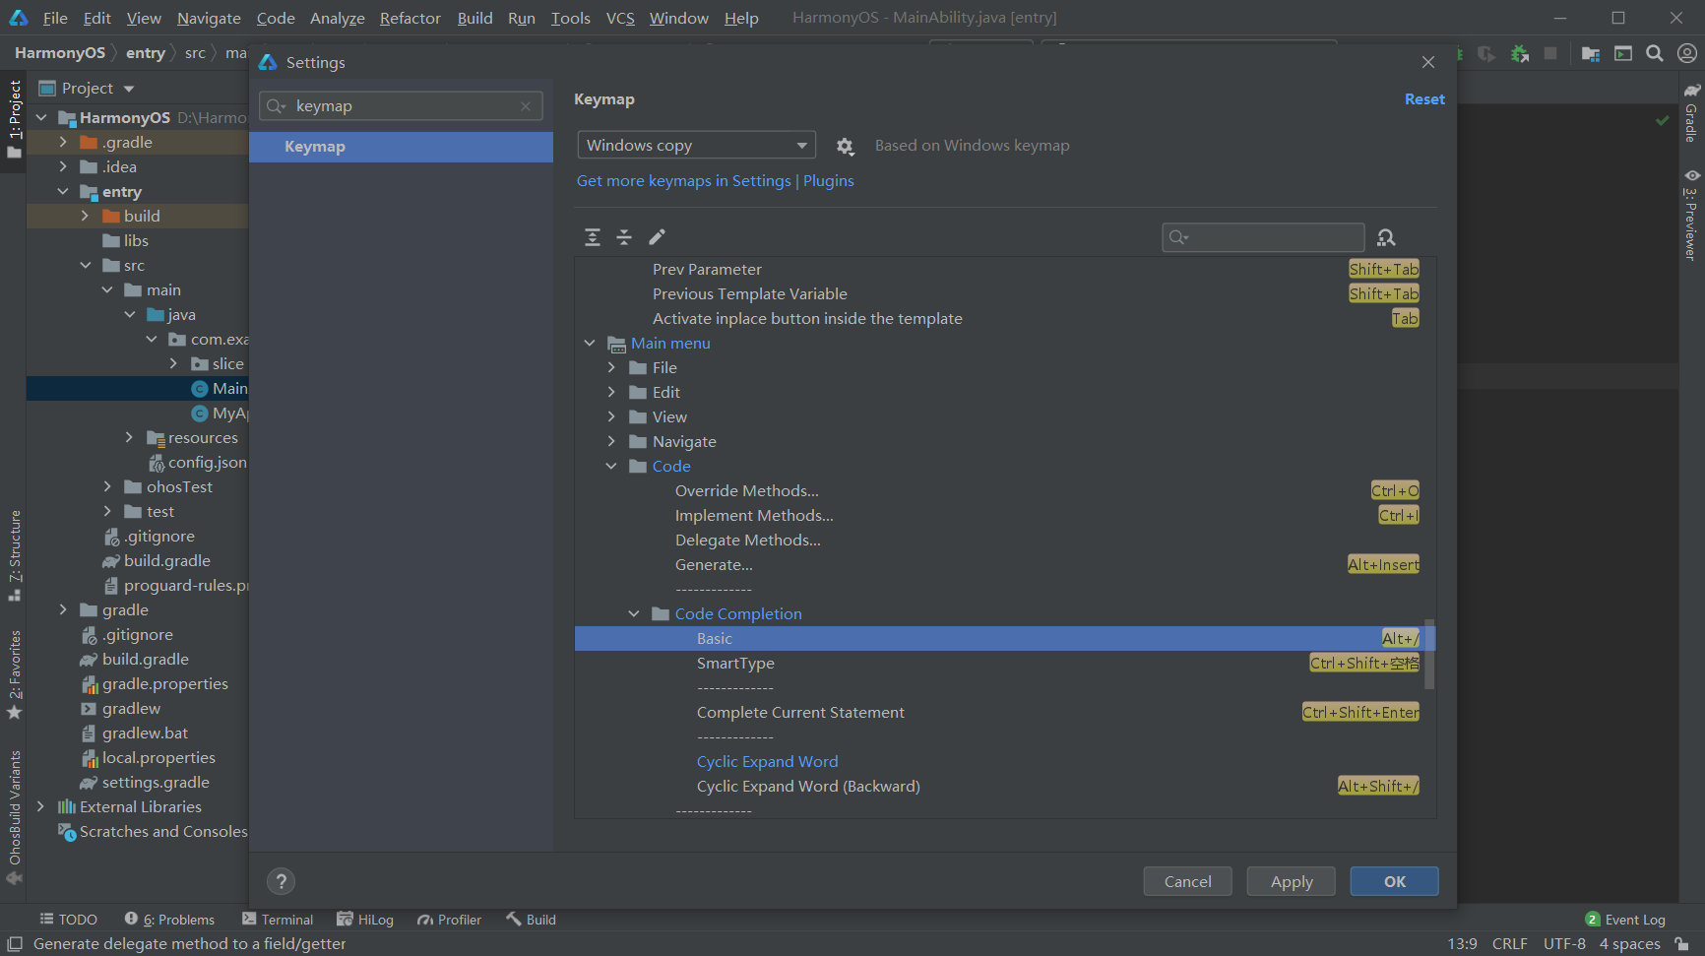Expand the File keymap group
The image size is (1705, 956).
pyautogui.click(x=611, y=368)
